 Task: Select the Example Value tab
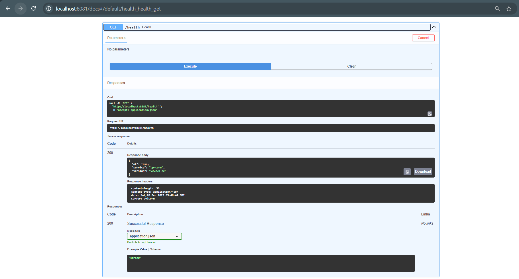[x=137, y=249]
